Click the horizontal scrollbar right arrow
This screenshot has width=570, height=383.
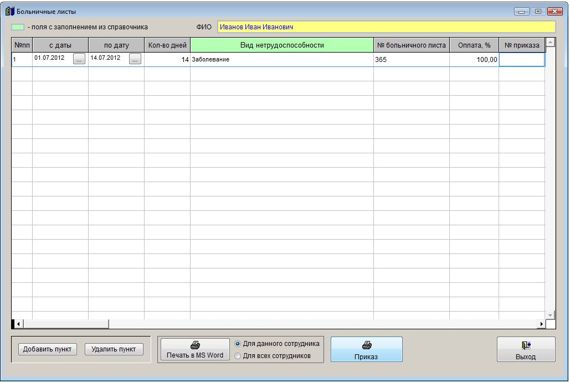tap(542, 324)
